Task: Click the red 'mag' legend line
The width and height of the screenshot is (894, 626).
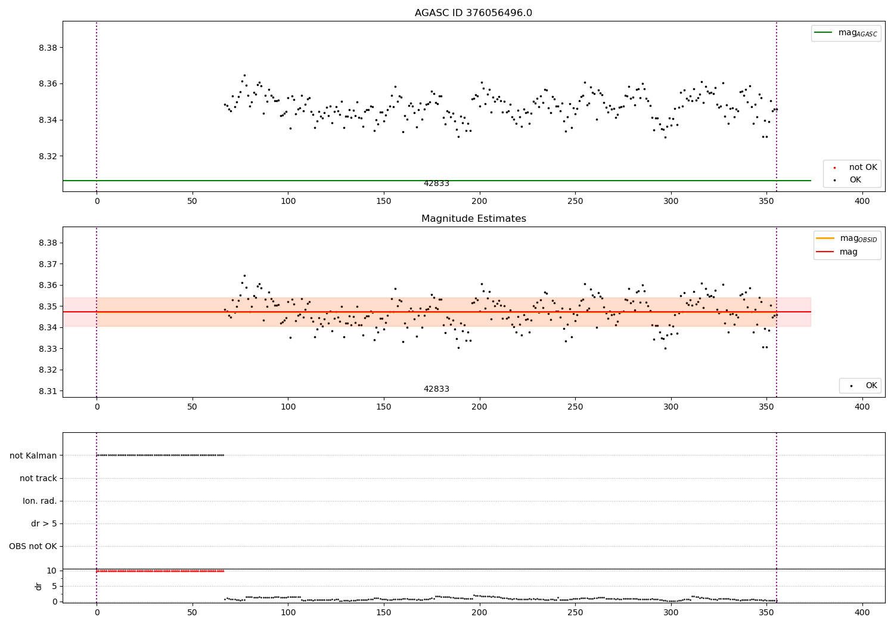Action: coord(825,252)
